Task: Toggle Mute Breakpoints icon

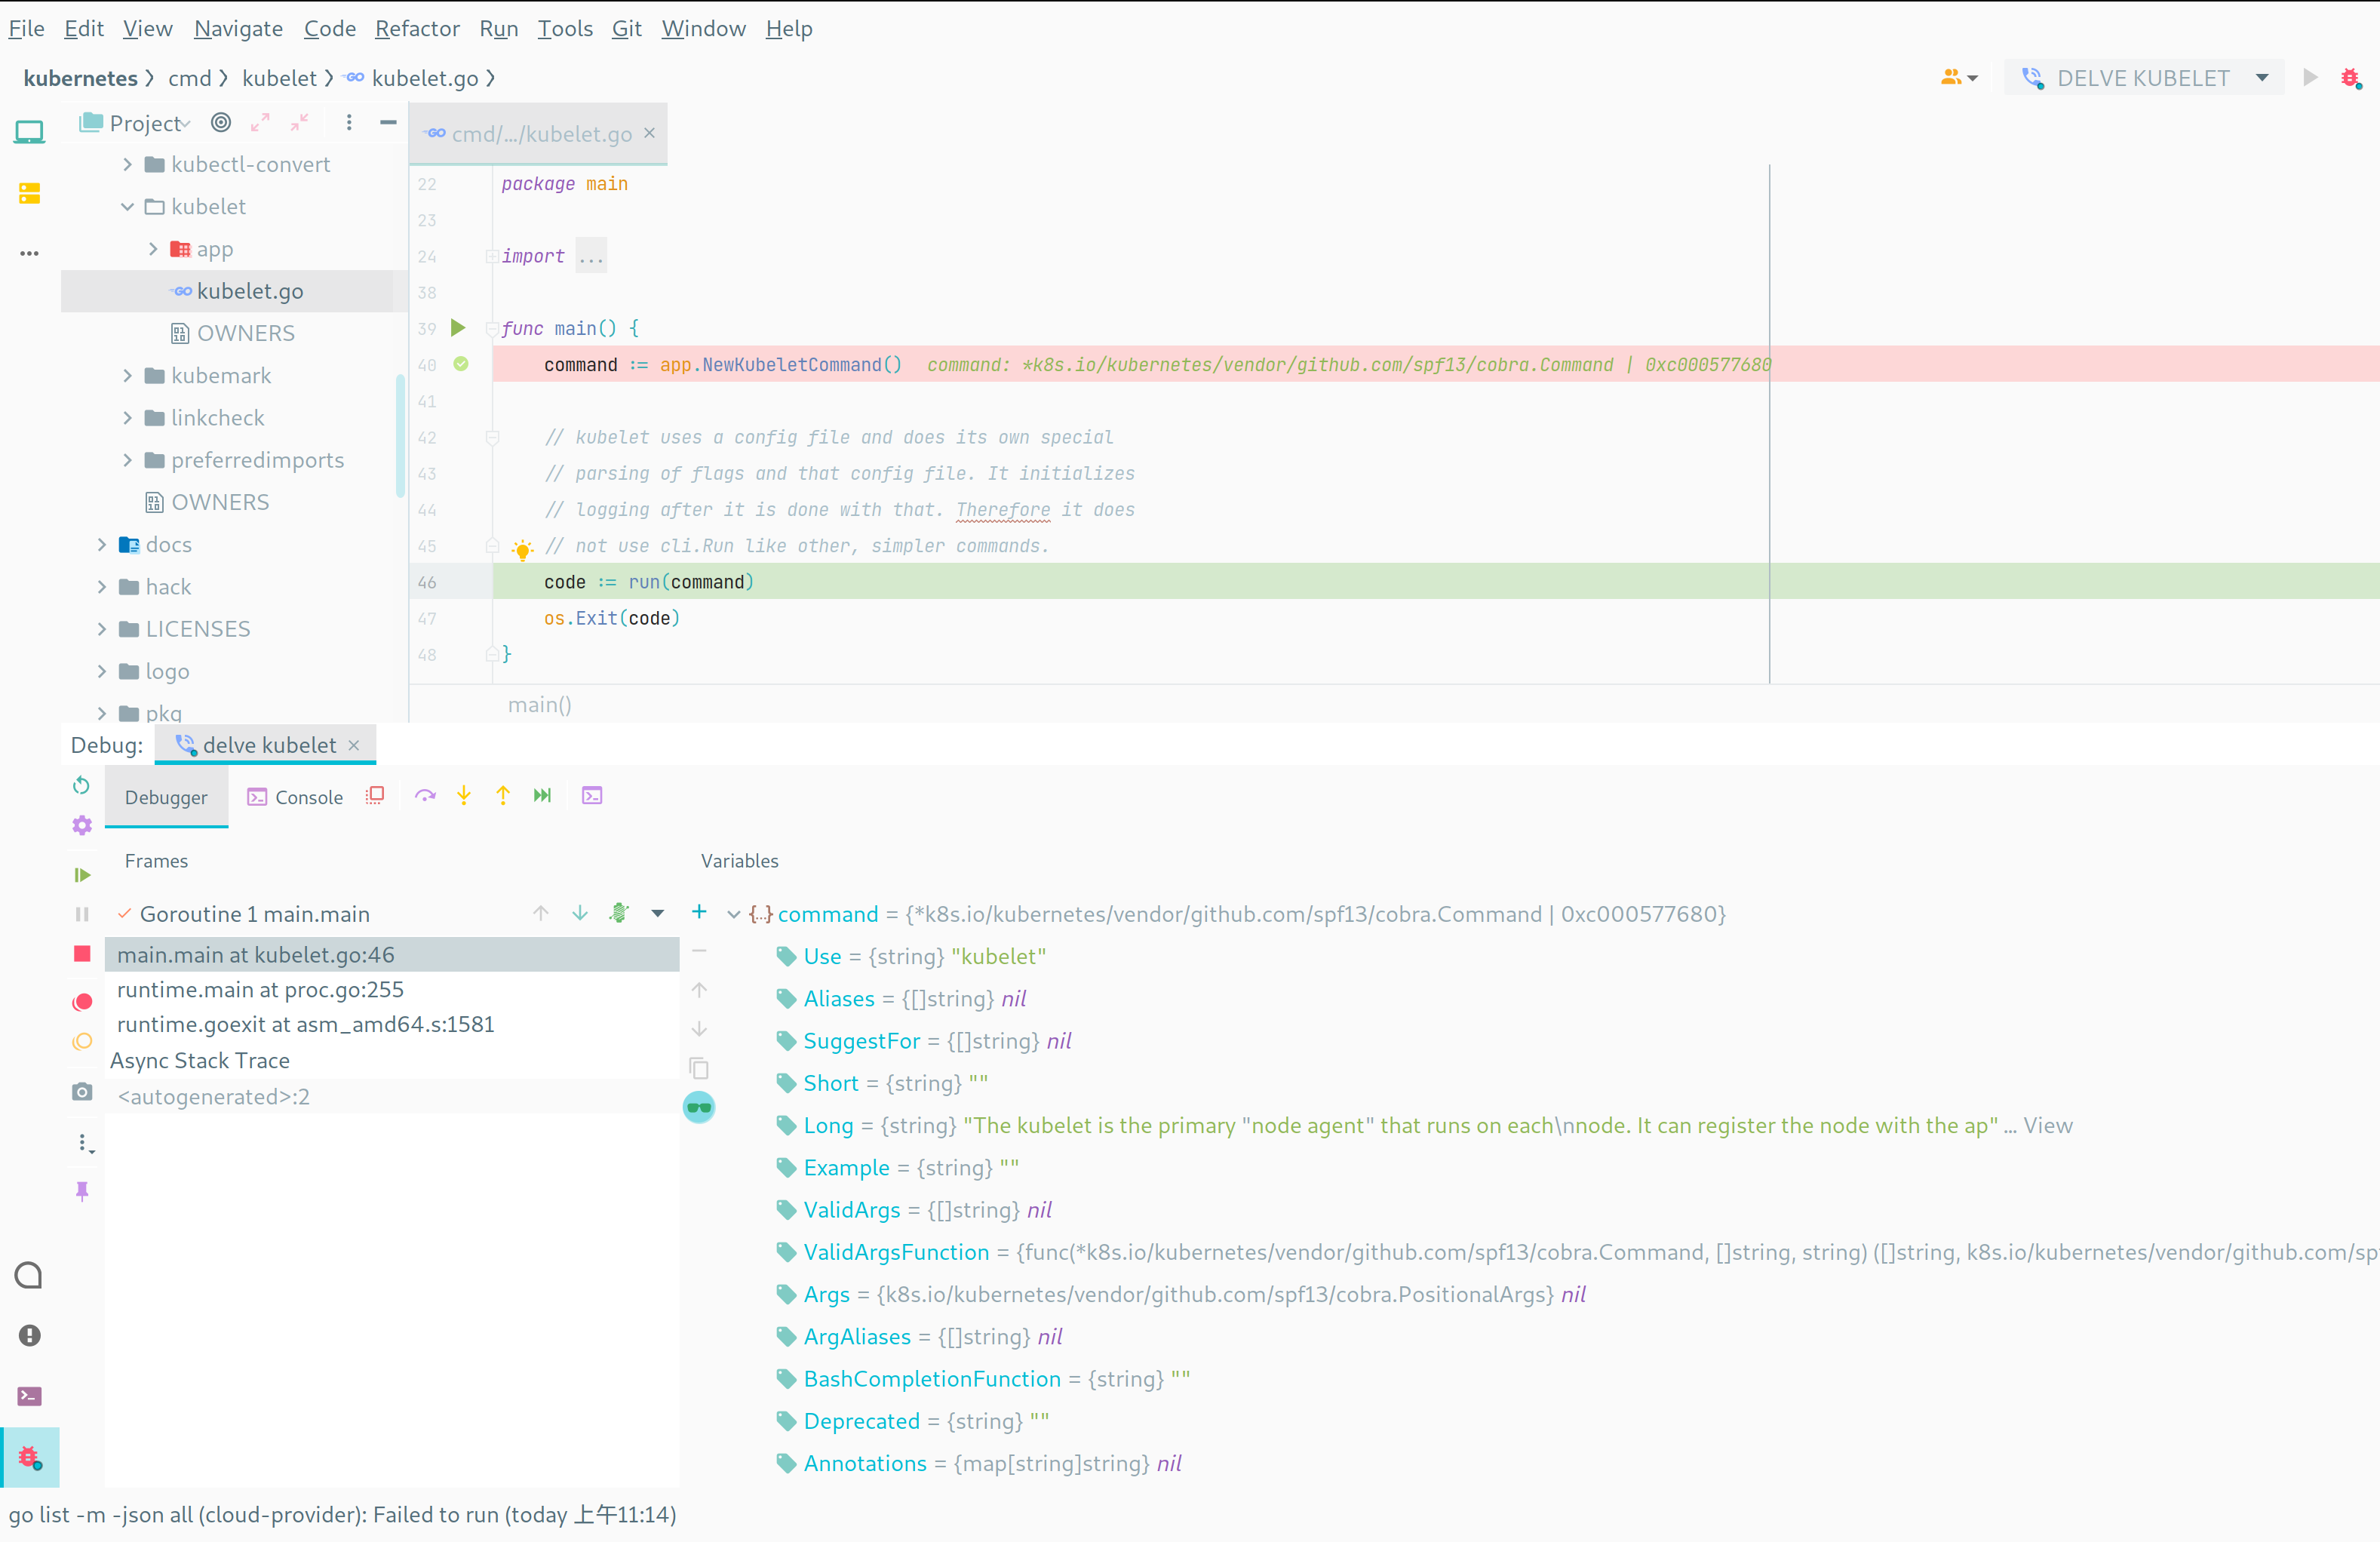Action: pyautogui.click(x=82, y=1042)
